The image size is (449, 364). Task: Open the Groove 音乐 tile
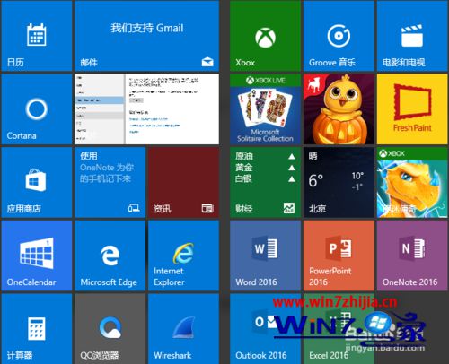(339, 36)
